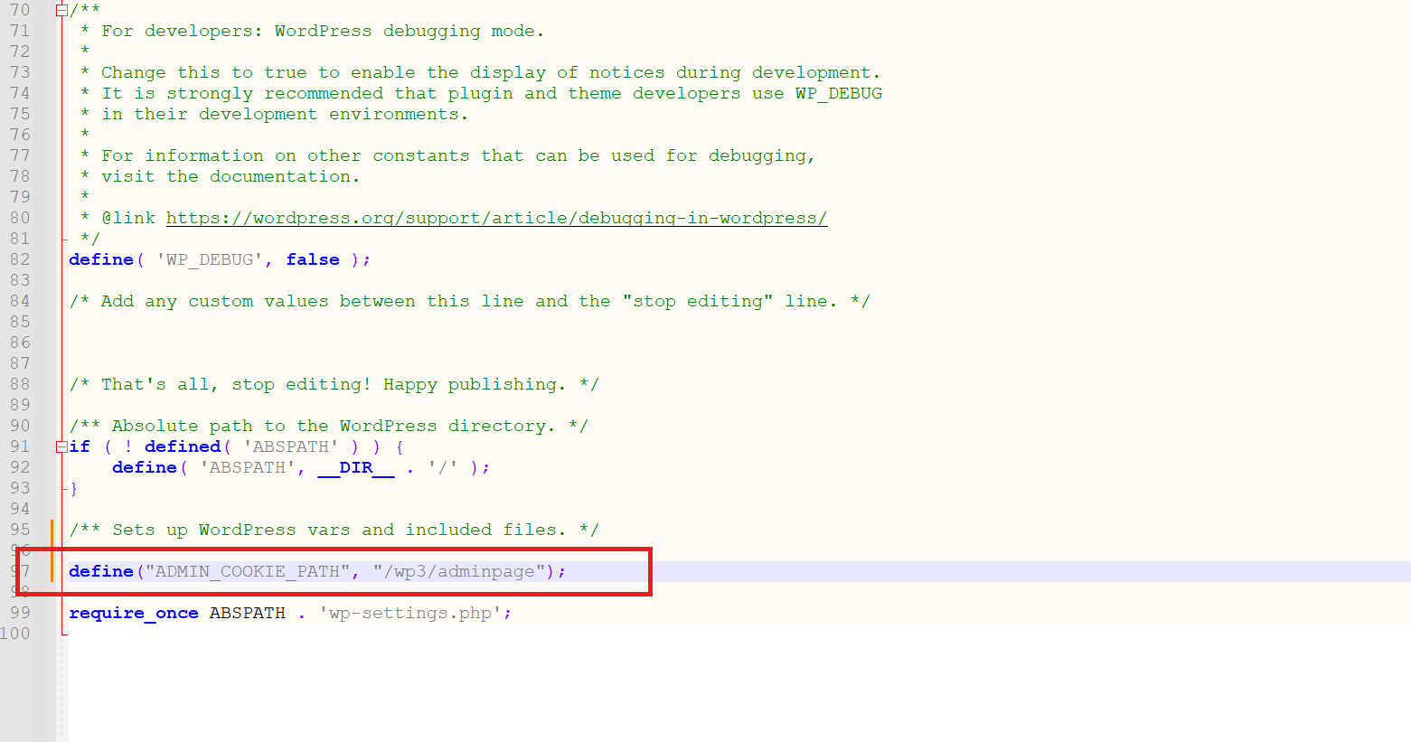Click the 'defined' keyword on line 91

click(183, 446)
